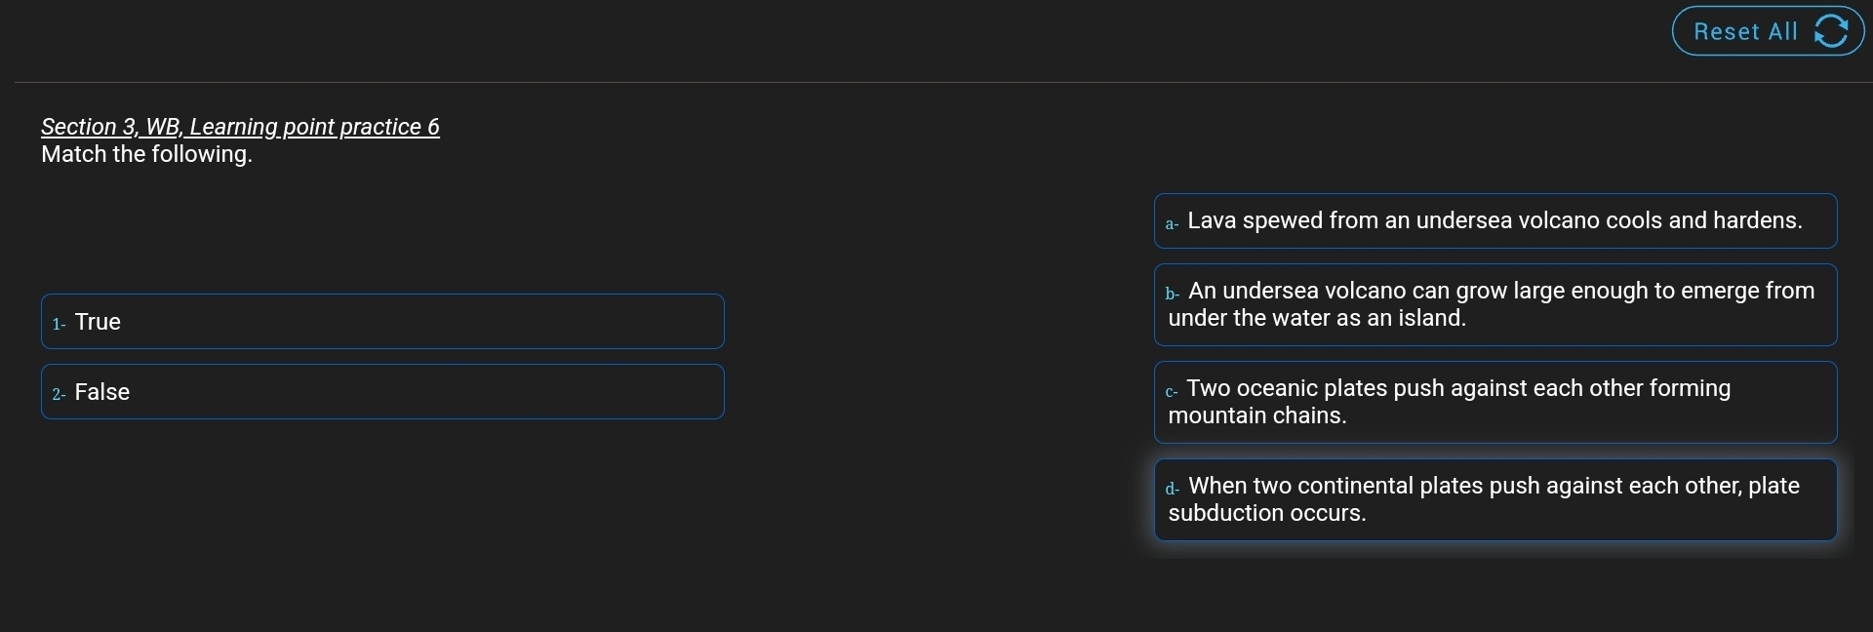Choose the continental plates subduction statement
This screenshot has height=632, width=1873.
1495,499
